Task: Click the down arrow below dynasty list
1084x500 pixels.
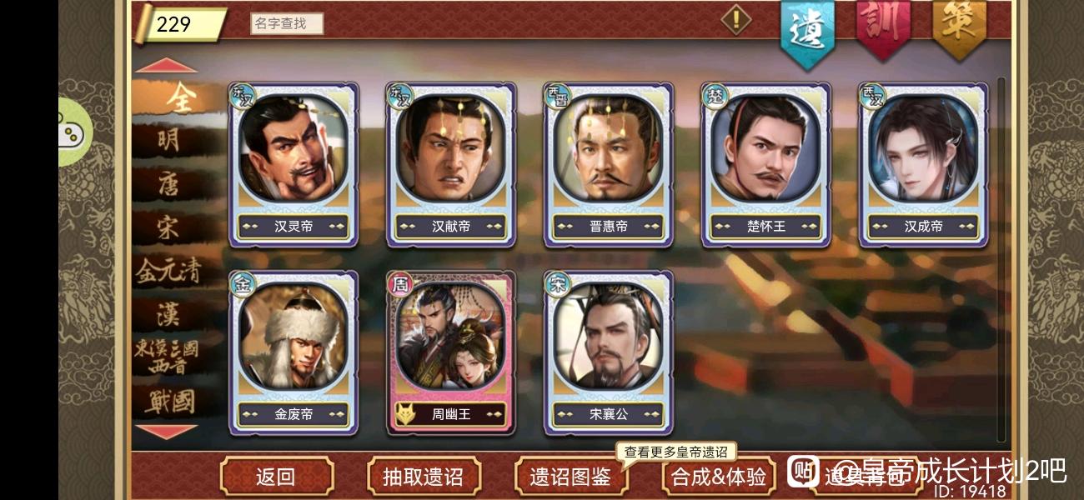Action: point(166,431)
